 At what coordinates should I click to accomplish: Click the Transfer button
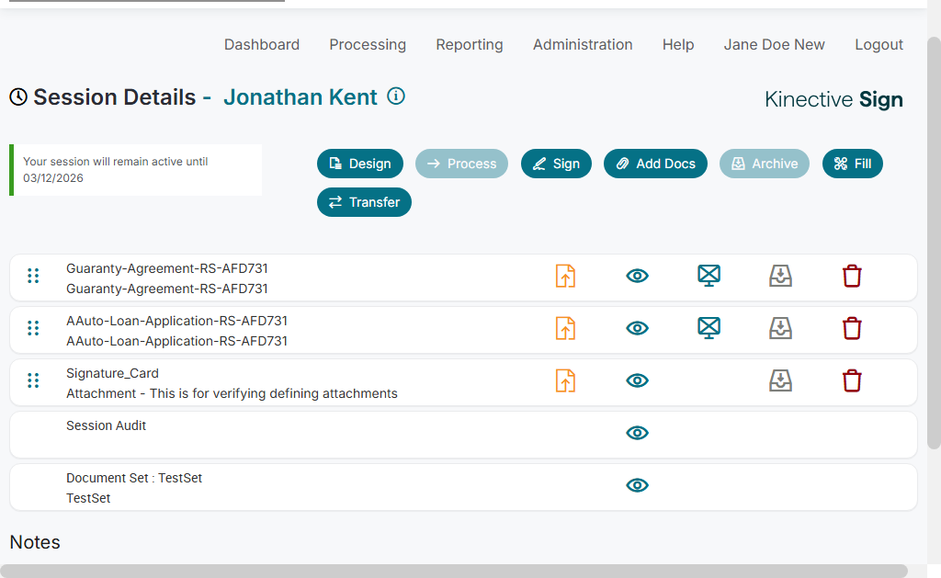364,202
